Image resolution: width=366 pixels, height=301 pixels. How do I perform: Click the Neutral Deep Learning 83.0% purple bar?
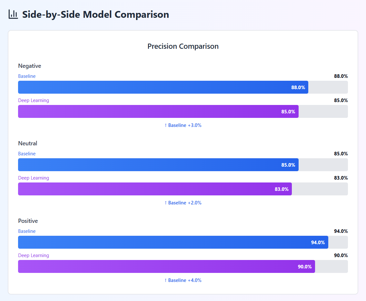coord(155,189)
